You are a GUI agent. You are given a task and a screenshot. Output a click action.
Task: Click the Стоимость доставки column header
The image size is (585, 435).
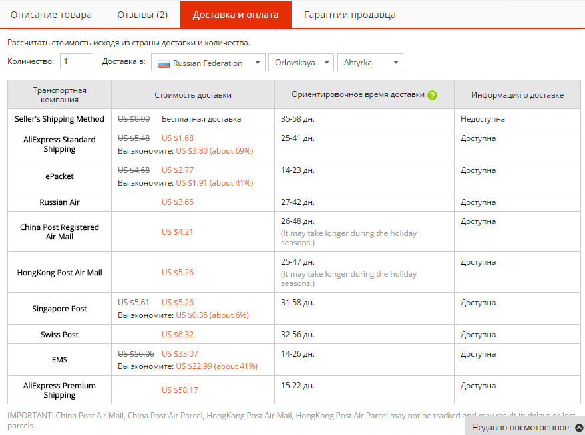point(193,95)
